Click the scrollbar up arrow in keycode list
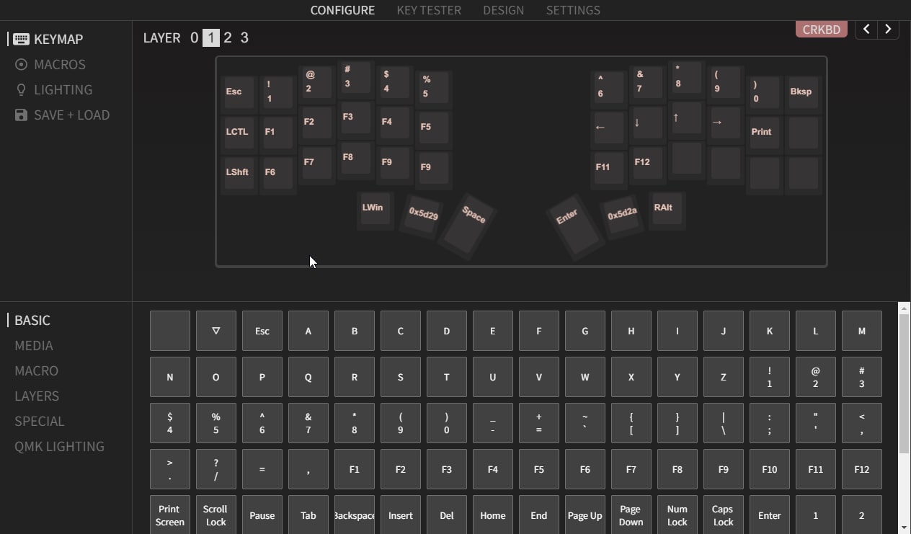Screen dimensions: 911x534 coord(904,308)
